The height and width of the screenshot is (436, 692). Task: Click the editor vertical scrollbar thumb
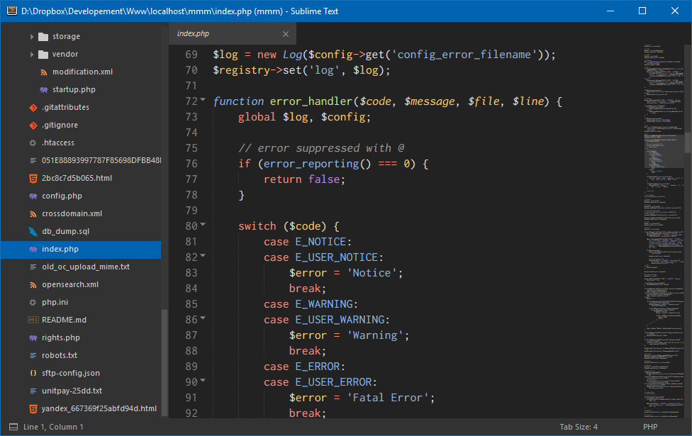(x=688, y=142)
